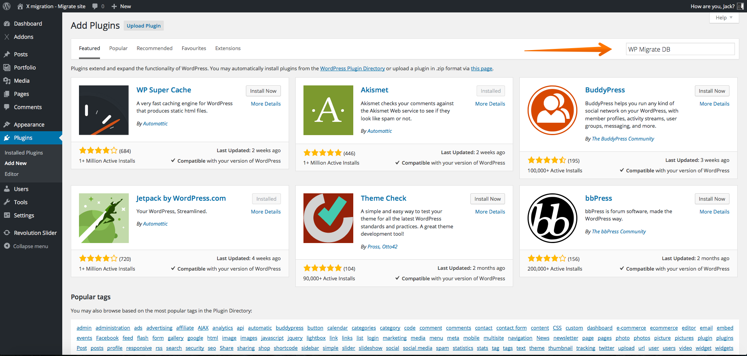Open the Theme Check plugin thumbnail
This screenshot has height=356, width=747.
[x=328, y=218]
